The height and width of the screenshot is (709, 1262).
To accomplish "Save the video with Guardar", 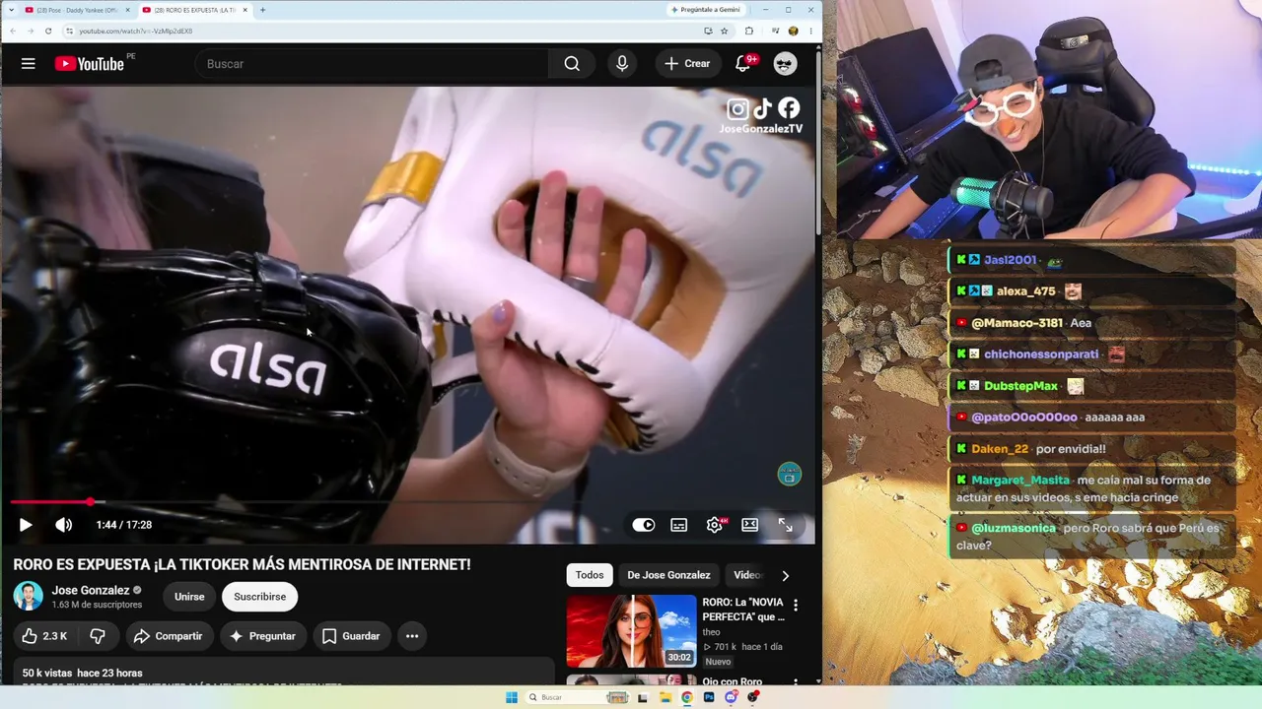I will [x=351, y=636].
